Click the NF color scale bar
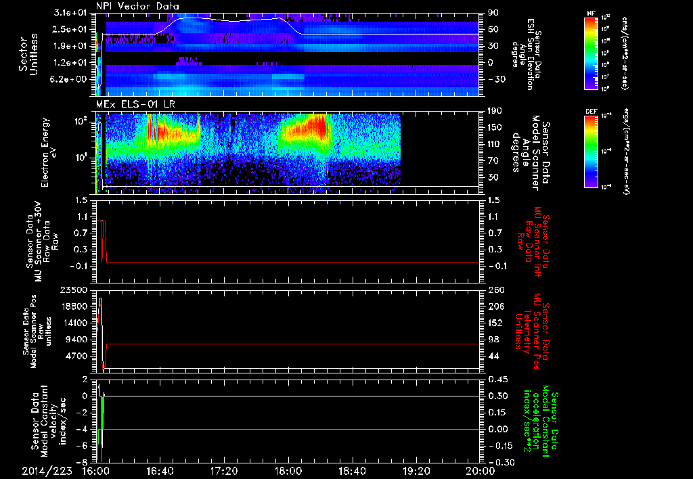 tap(591, 53)
